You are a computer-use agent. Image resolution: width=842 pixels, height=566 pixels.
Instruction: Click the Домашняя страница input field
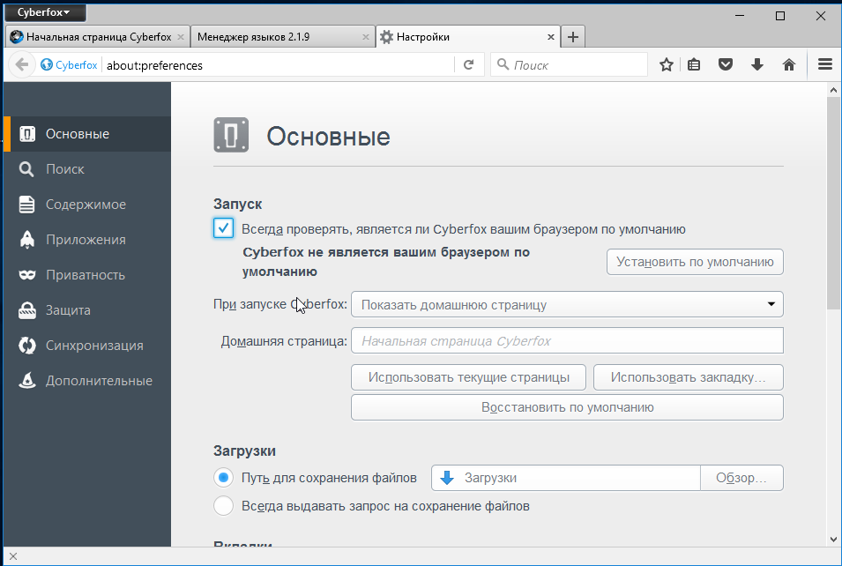pyautogui.click(x=567, y=340)
